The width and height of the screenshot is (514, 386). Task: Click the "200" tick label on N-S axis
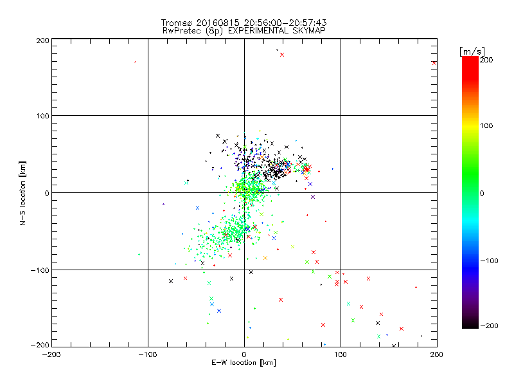pos(42,41)
